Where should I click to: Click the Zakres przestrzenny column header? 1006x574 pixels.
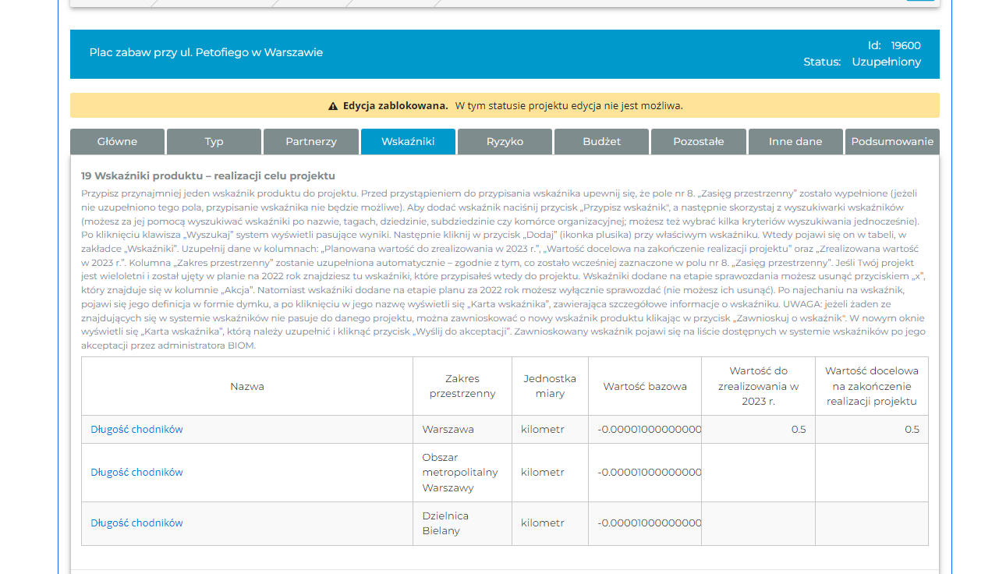point(462,387)
